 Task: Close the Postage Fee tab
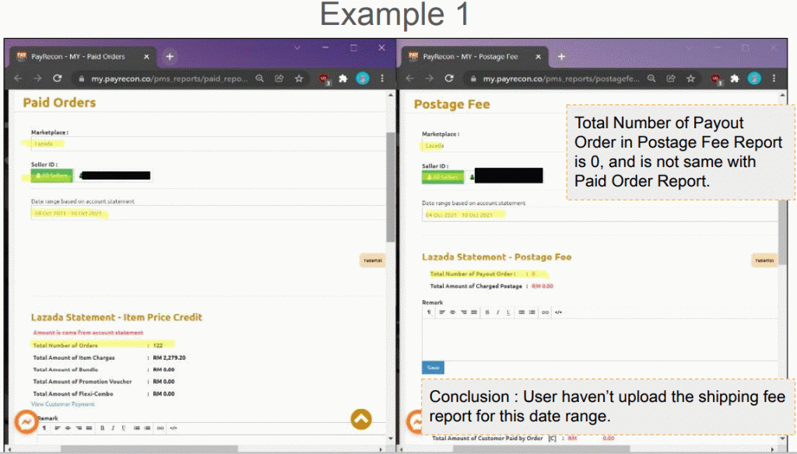[x=539, y=57]
